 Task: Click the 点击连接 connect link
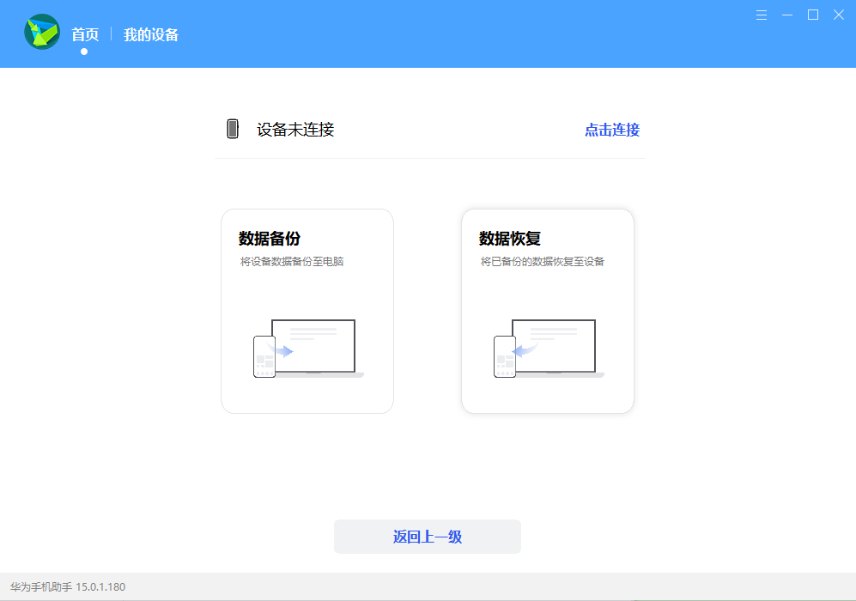[x=610, y=130]
